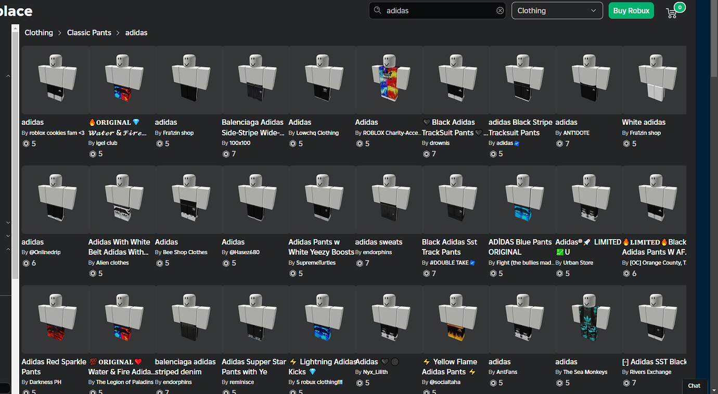Click the adidas breadcrumb

point(136,33)
